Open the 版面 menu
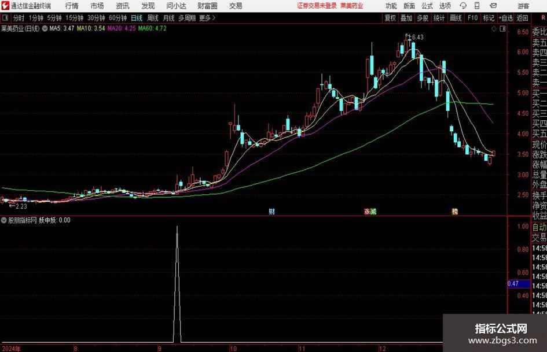Screen dimensions: 547x352 tap(409, 6)
